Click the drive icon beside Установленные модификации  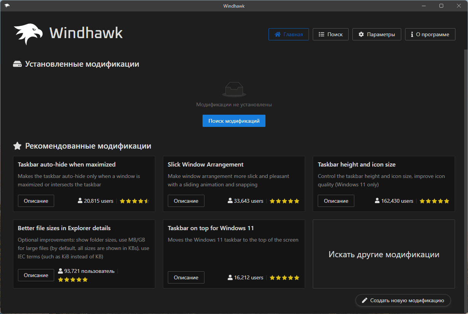pyautogui.click(x=17, y=64)
